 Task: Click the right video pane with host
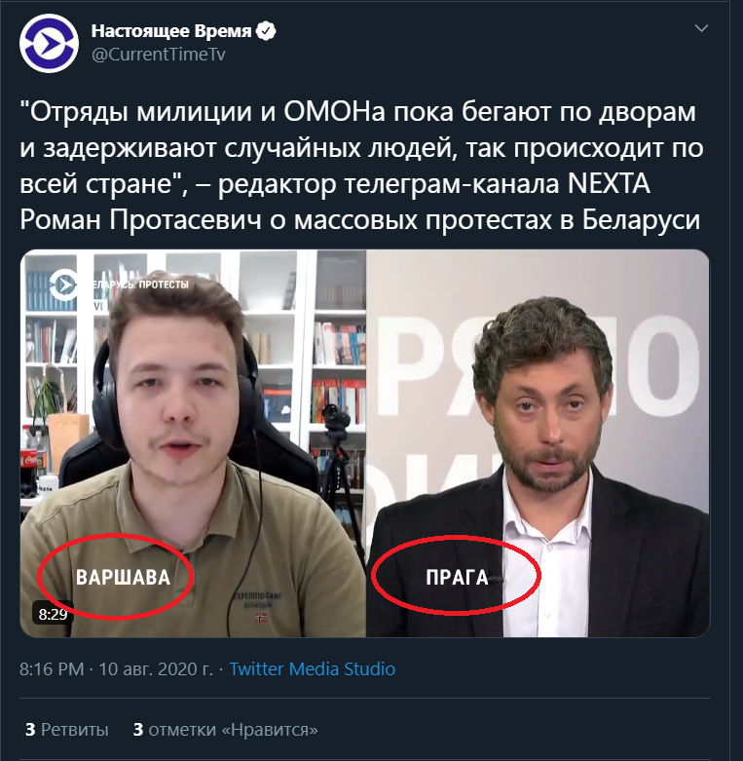538,443
